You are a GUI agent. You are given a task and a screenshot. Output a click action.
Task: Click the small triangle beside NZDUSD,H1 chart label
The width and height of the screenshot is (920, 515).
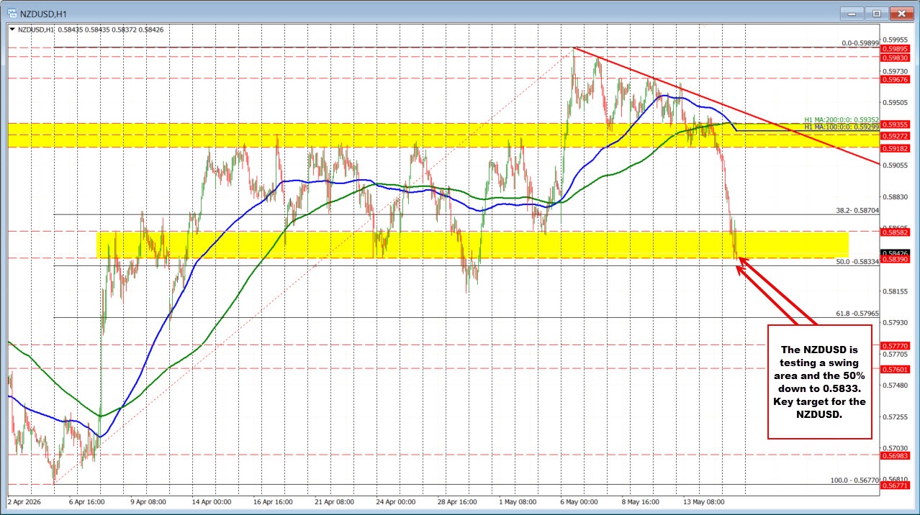tap(12, 29)
